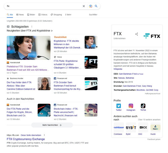Click Finanzen.net icon above Blockchain-Index article

tap(55, 105)
